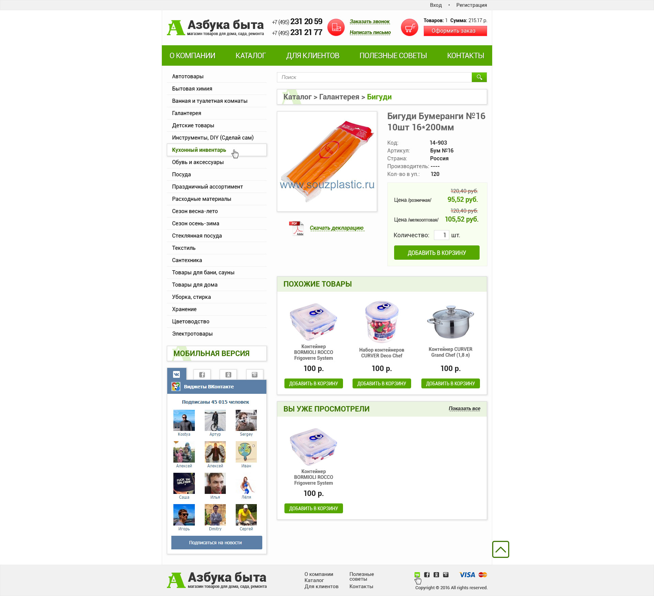The height and width of the screenshot is (596, 654).
Task: Click into the Поиск search field
Action: (374, 77)
